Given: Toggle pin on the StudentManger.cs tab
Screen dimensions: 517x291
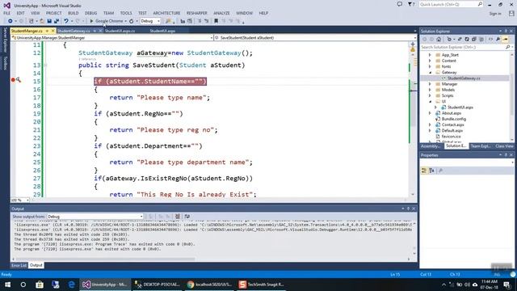Looking at the screenshot, I should pos(47,31).
